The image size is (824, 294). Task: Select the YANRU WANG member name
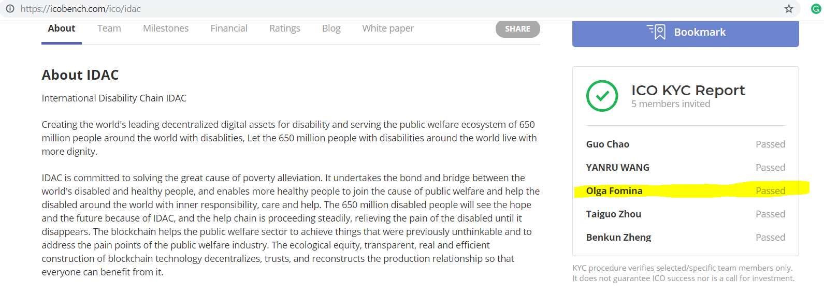click(x=618, y=168)
